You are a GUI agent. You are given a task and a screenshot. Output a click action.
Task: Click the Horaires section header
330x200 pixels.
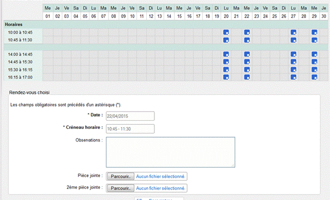166,25
